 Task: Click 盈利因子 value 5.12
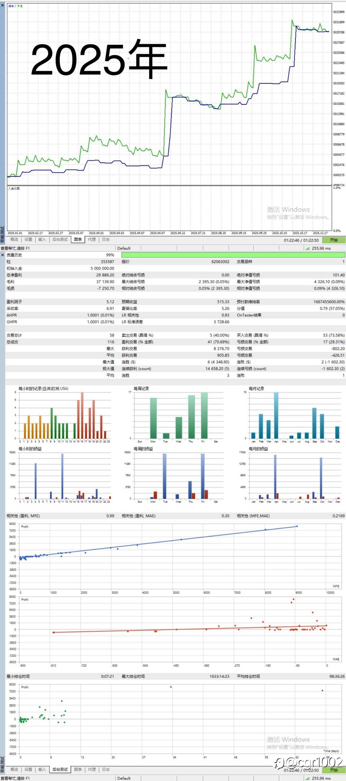[x=110, y=302]
